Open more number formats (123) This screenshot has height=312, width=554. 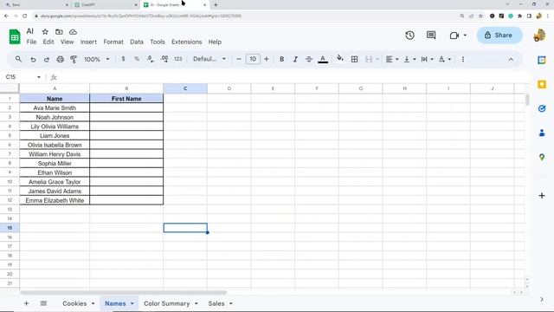pyautogui.click(x=177, y=59)
